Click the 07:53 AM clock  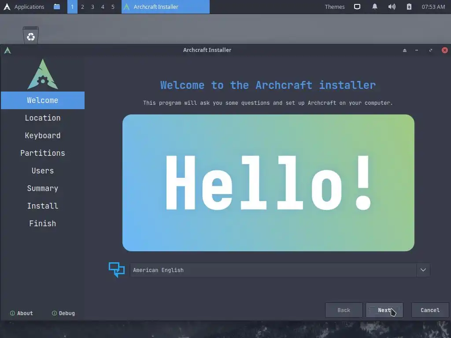[433, 7]
